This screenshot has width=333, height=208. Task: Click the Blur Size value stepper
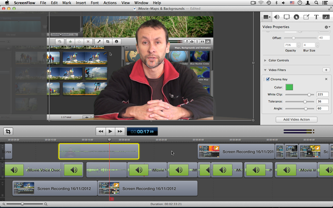(x=317, y=45)
